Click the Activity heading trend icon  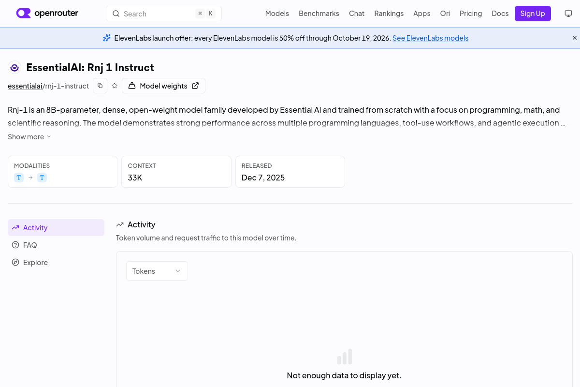pyautogui.click(x=120, y=224)
